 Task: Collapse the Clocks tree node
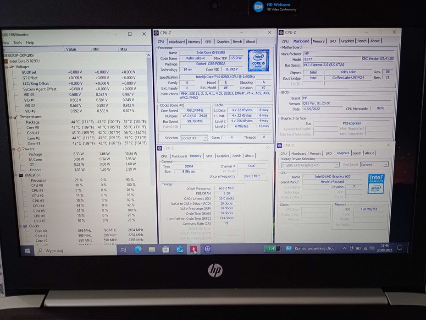coord(20,226)
